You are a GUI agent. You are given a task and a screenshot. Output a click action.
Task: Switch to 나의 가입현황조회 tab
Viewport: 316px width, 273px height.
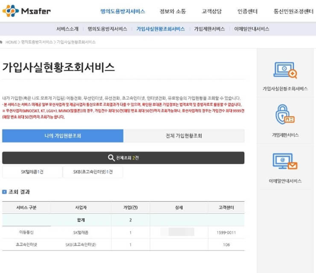tap(63, 136)
